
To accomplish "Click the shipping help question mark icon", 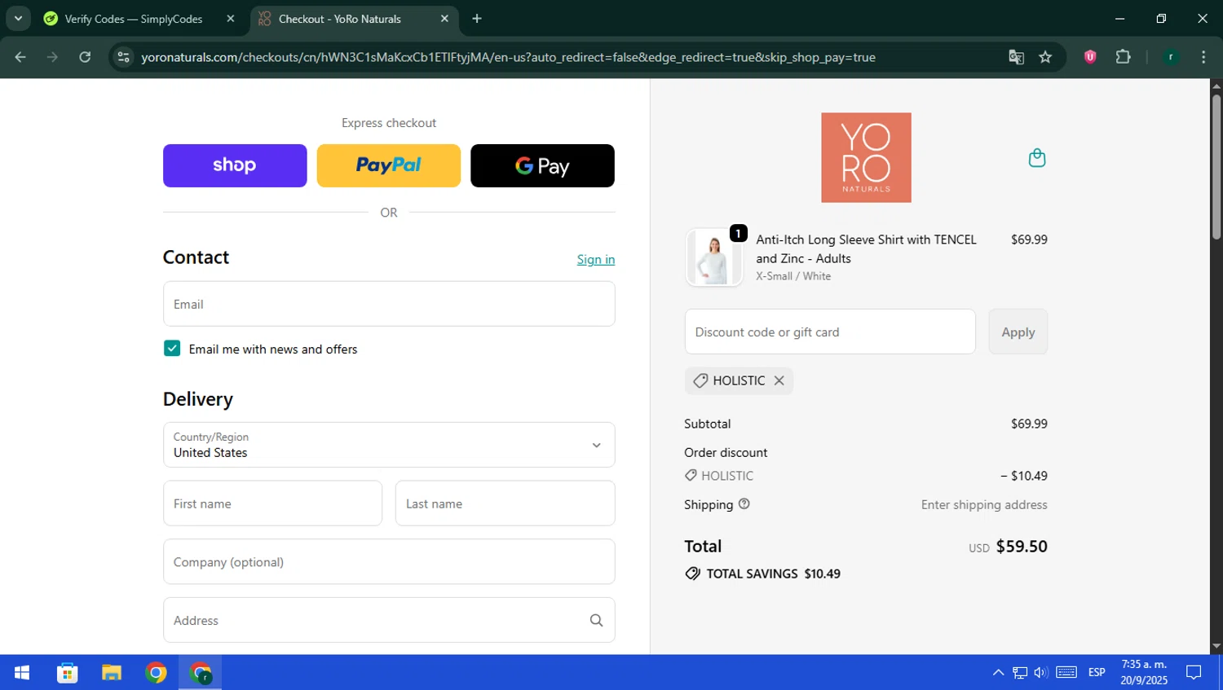I will [x=744, y=503].
